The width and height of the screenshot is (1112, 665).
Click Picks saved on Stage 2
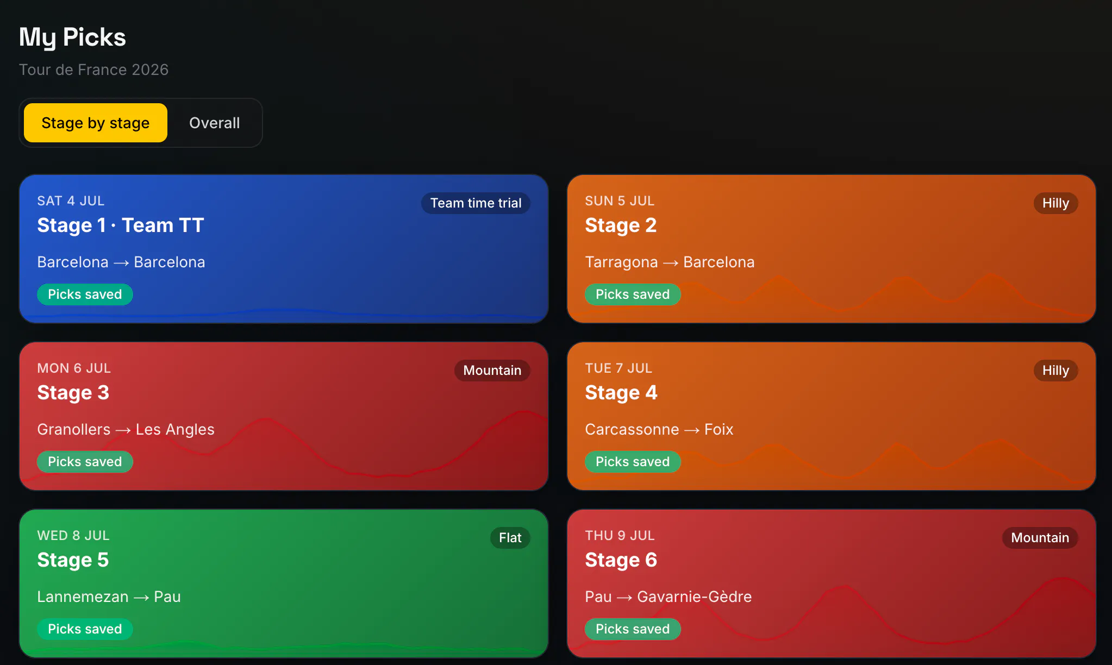tap(633, 294)
